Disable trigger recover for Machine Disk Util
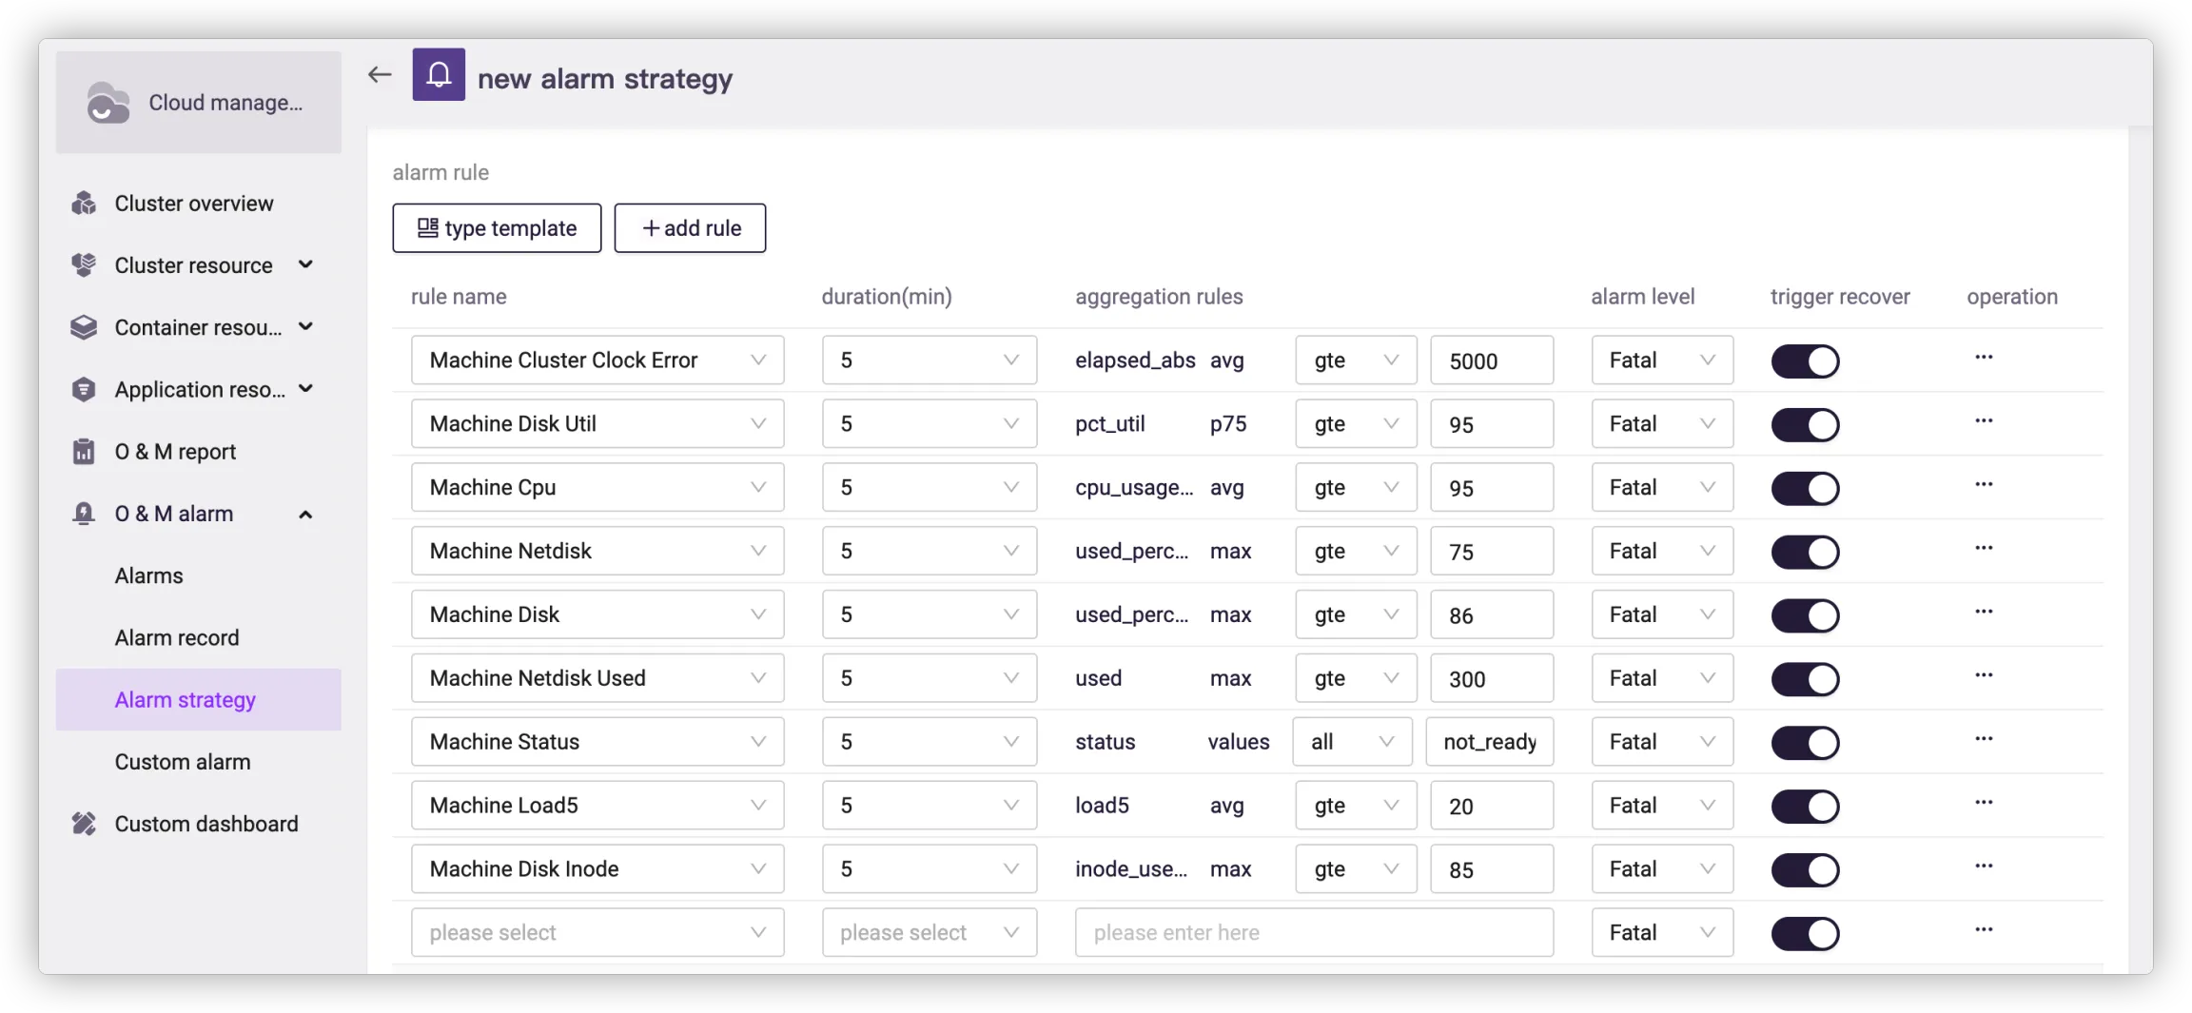 1805,425
